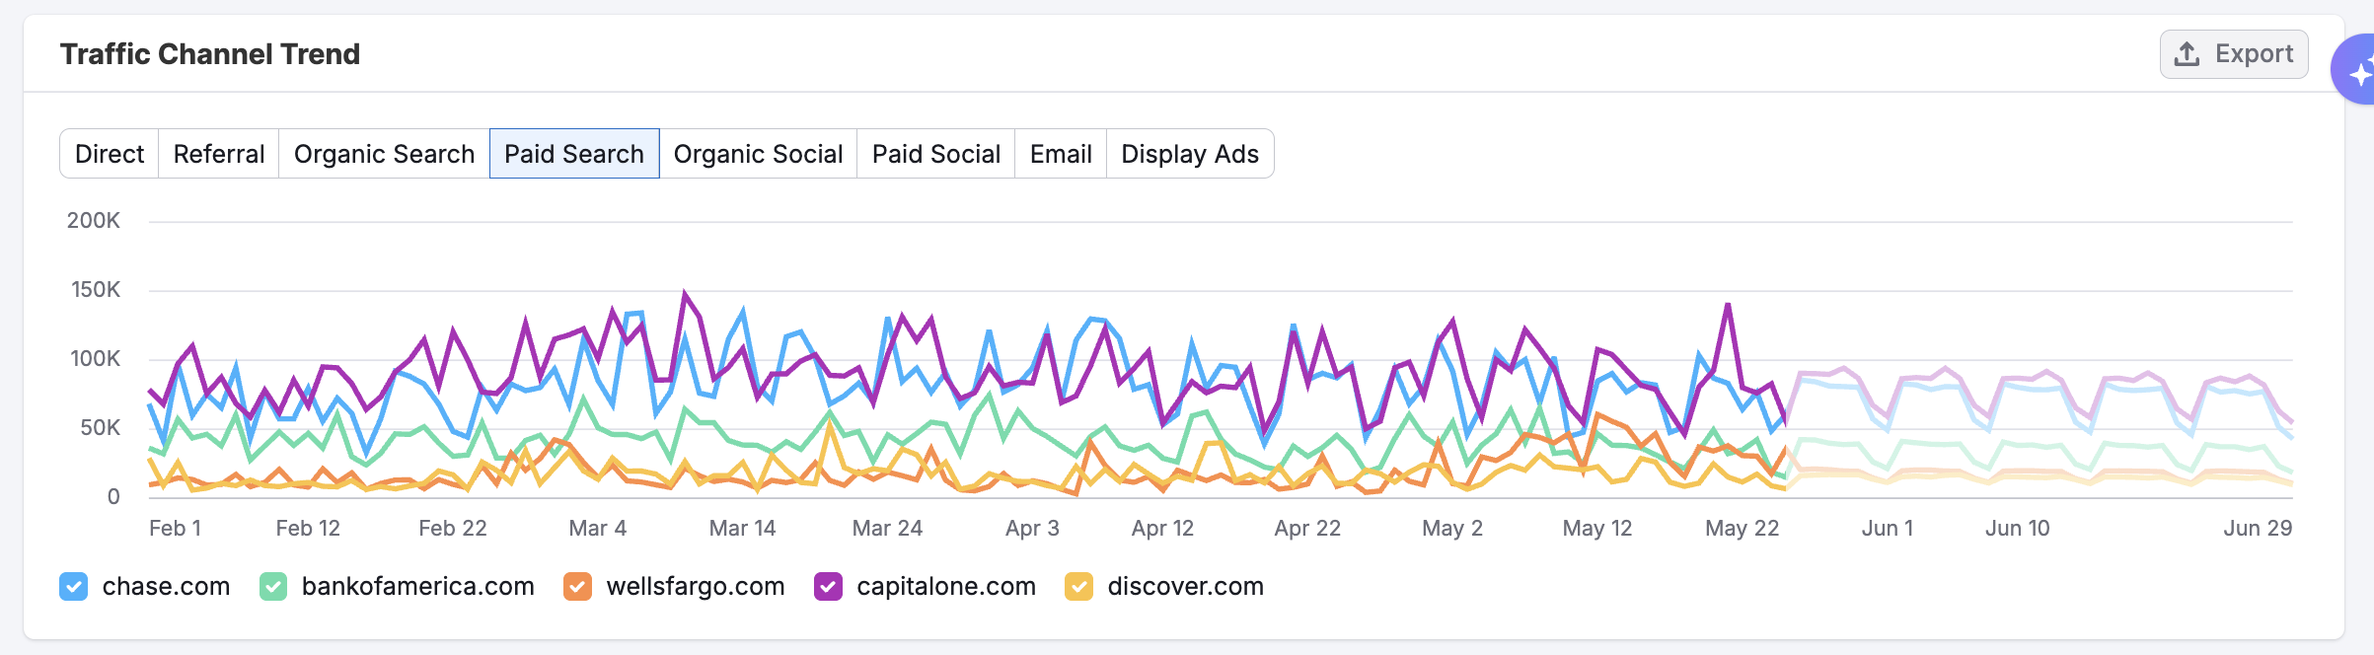
Task: Click the May 22 axis label
Action: point(1742,529)
